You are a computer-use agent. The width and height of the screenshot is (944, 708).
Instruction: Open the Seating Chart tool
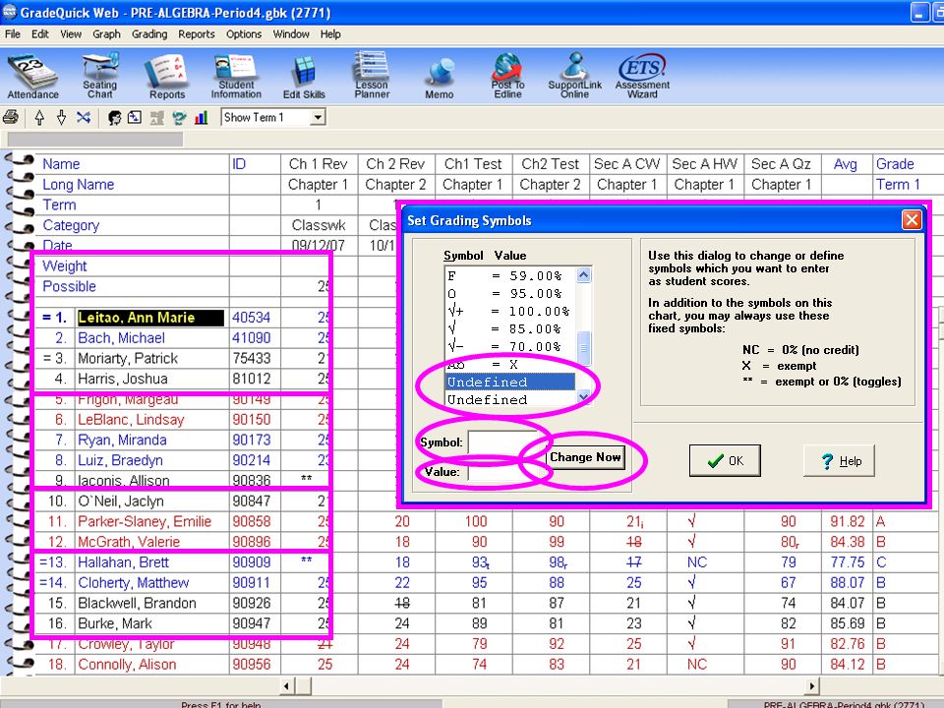point(100,77)
